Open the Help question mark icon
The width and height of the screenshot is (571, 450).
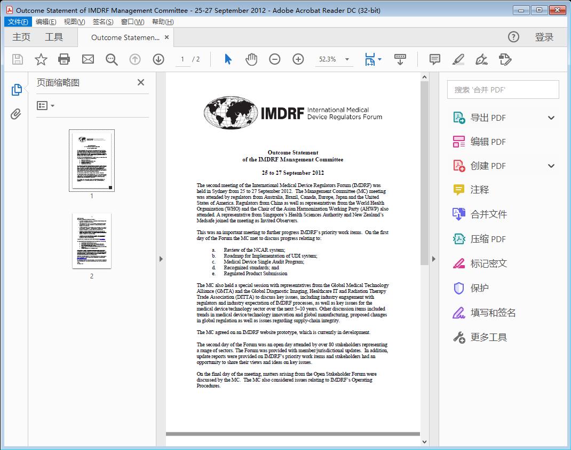point(513,37)
